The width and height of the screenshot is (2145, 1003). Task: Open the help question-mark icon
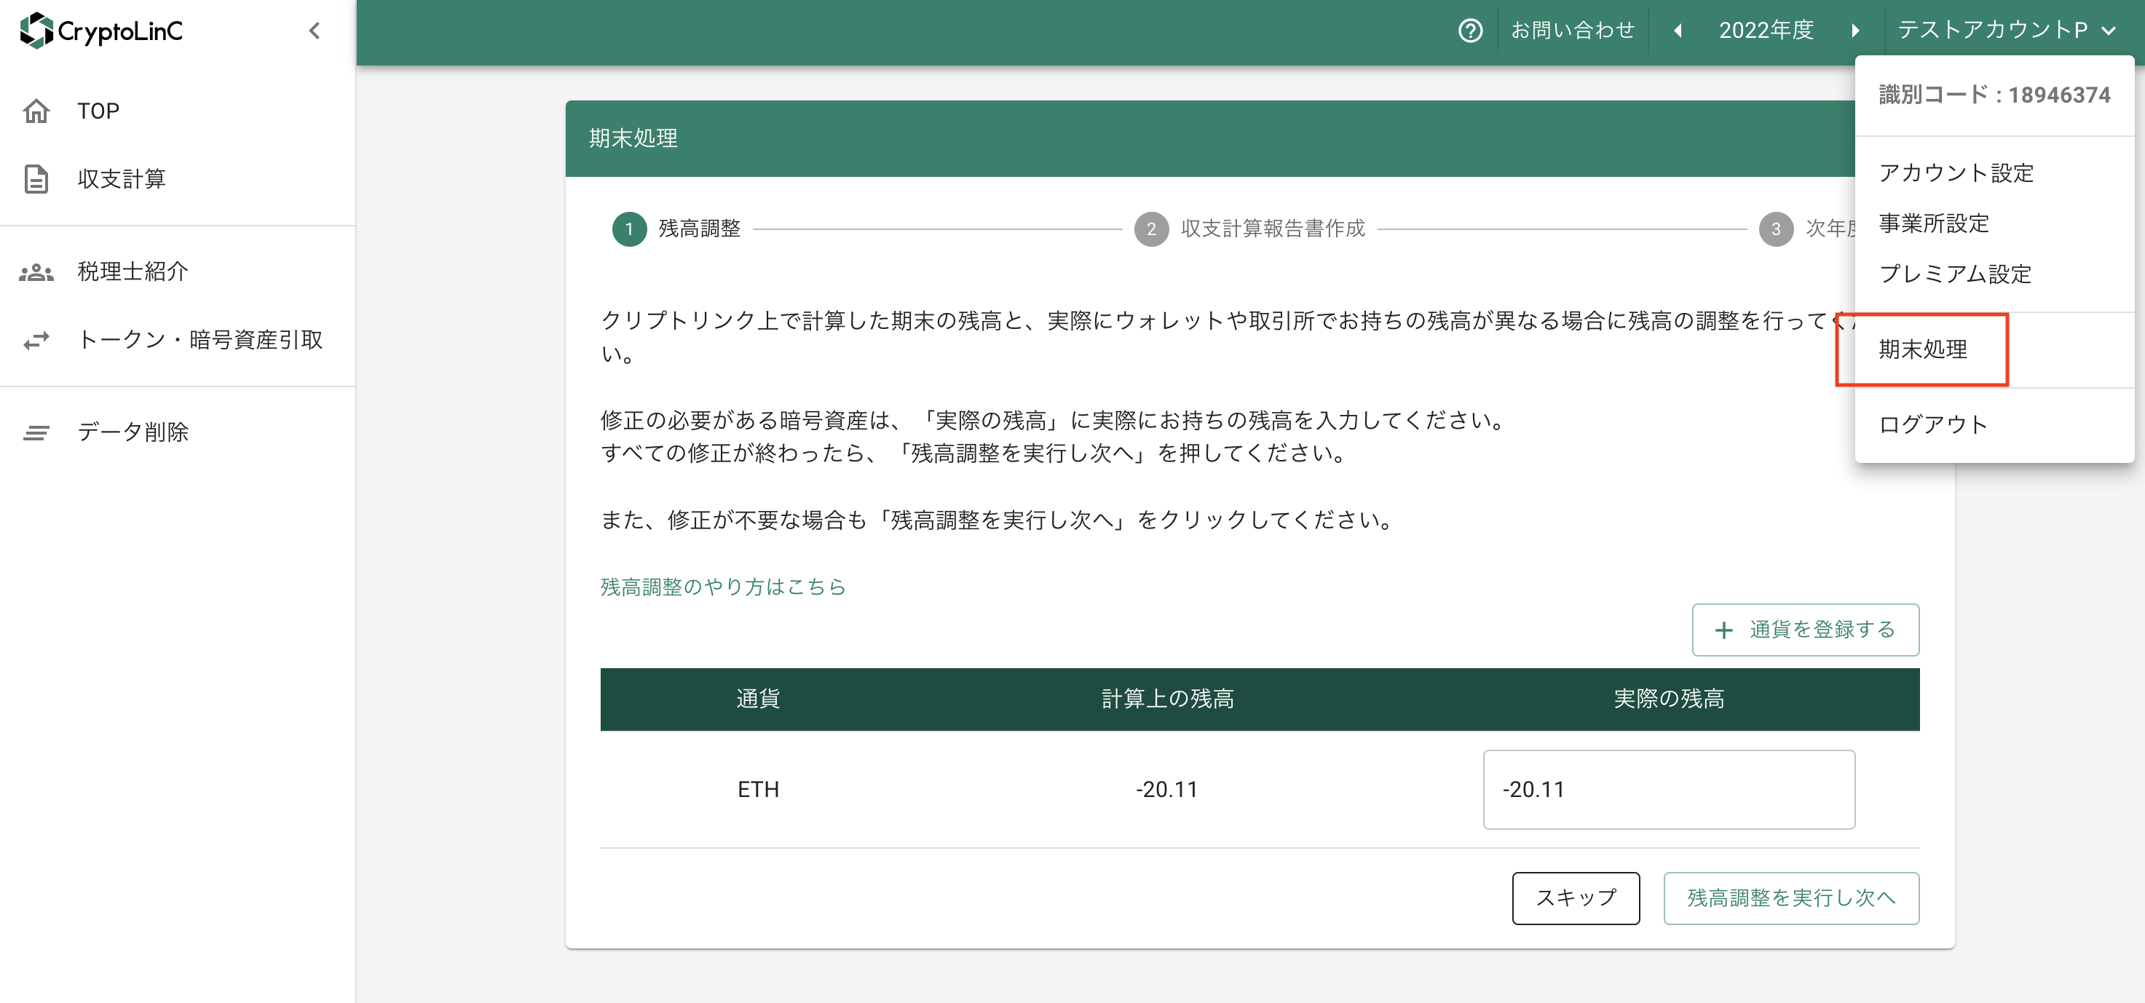tap(1470, 30)
